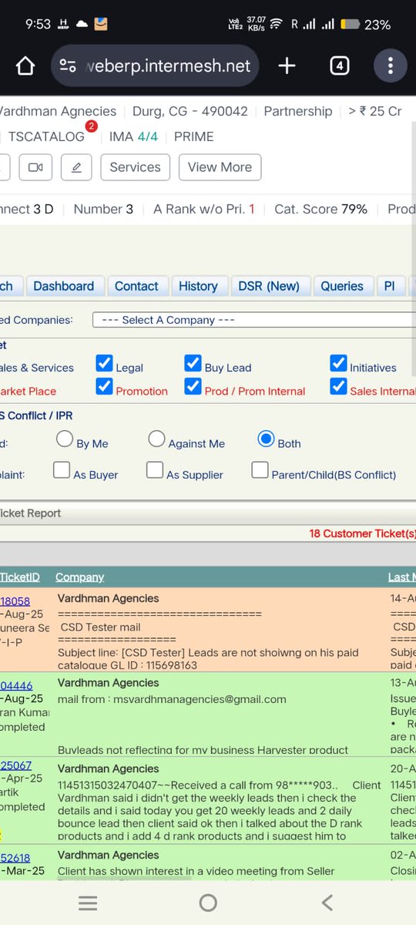Tap the browser home icon
416x925 pixels.
tap(25, 66)
